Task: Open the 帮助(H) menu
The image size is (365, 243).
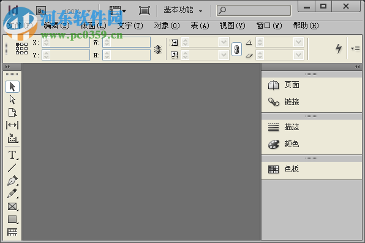Action: tap(306, 26)
